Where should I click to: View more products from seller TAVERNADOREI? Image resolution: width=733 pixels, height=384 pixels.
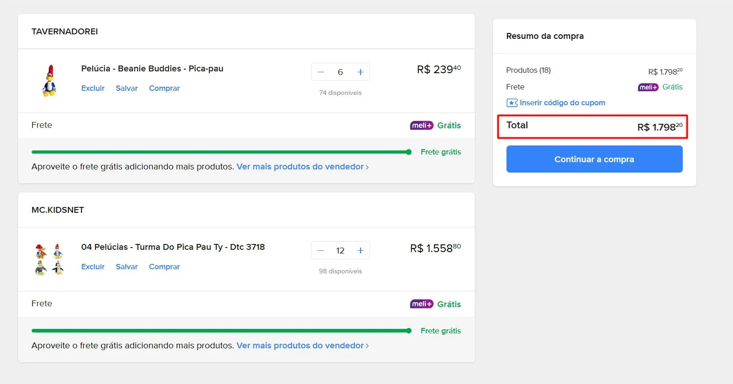(303, 167)
